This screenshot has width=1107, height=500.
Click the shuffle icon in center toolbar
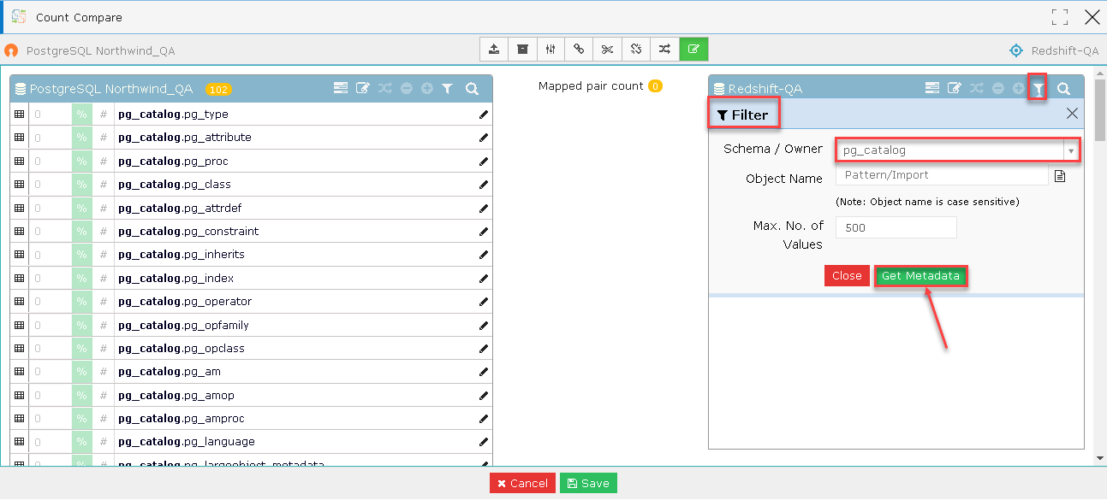664,50
